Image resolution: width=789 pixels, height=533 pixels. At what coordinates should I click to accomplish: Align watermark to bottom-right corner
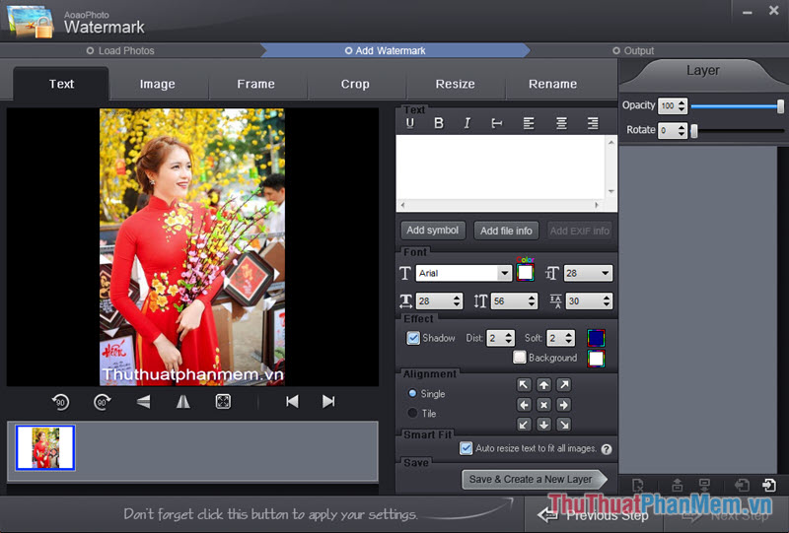coord(563,425)
